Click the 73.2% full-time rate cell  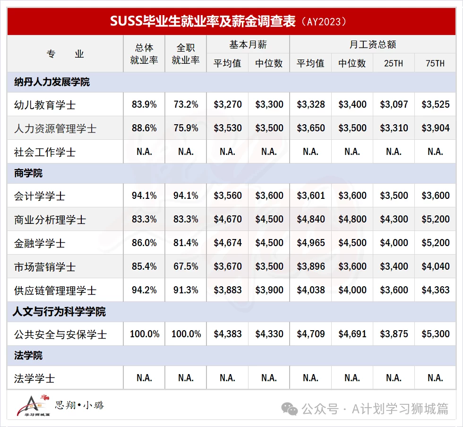click(186, 104)
